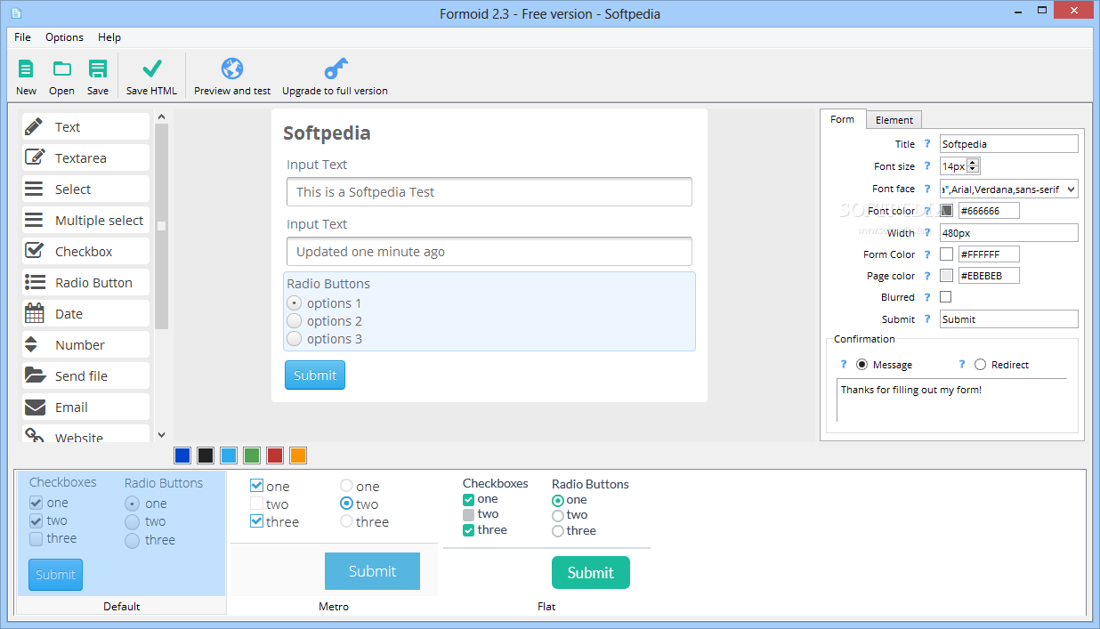This screenshot has width=1100, height=629.
Task: Click the Font size stepper arrows
Action: click(973, 166)
